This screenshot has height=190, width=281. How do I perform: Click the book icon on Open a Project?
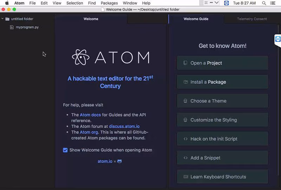click(185, 63)
